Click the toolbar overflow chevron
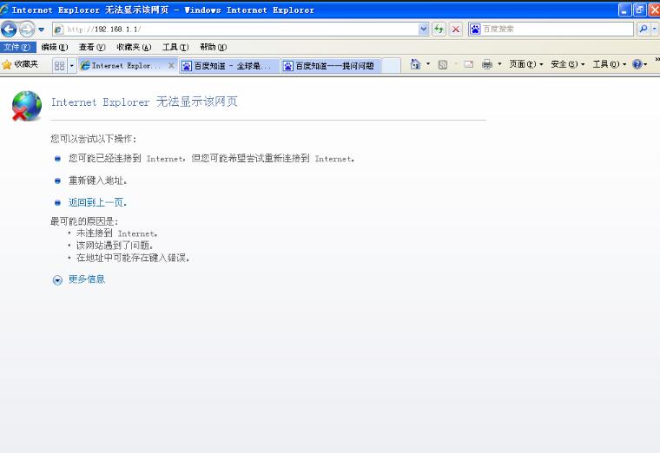This screenshot has height=453, width=660. (x=657, y=60)
